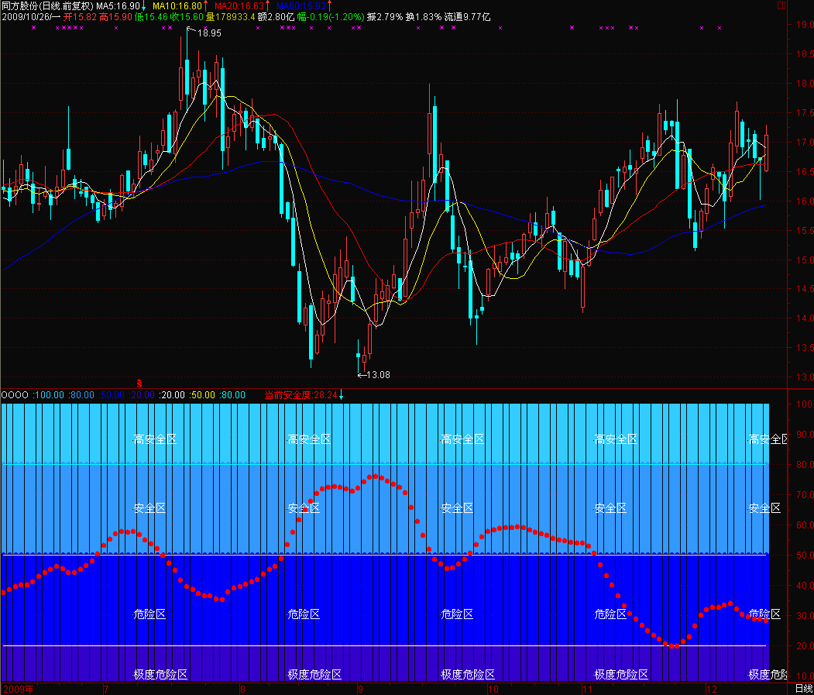
Task: Click the 当前安全度:28.24 readout
Action: click(301, 394)
